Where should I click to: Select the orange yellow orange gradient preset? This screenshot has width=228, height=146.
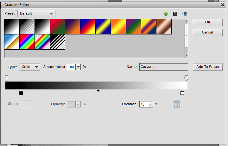[x=118, y=27]
